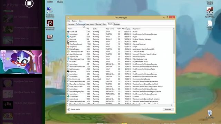The image size is (221, 124).
Task: Sort by the Name column header
Action: 77,29
